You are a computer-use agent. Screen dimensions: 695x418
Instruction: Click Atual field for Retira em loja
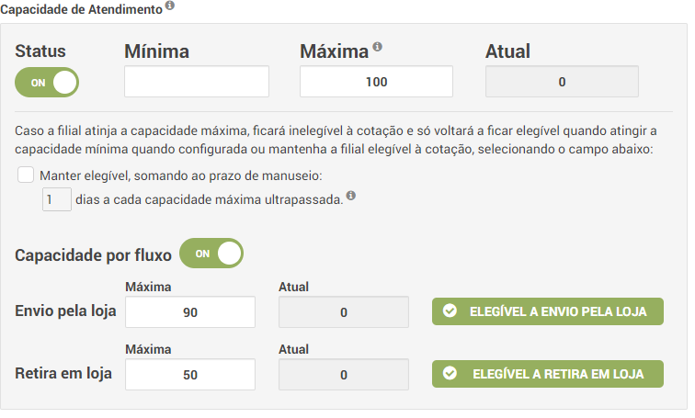point(343,375)
